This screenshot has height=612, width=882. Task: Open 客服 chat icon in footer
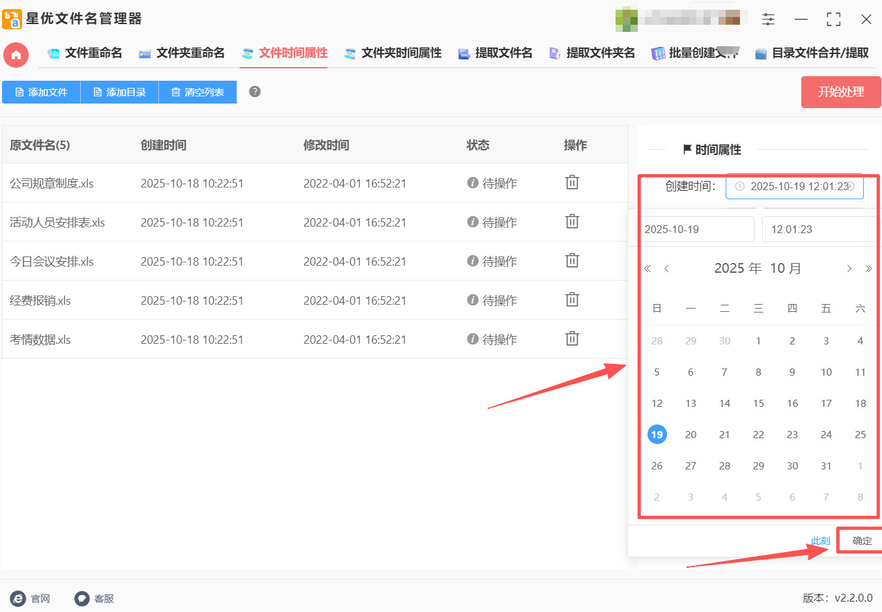coord(81,598)
